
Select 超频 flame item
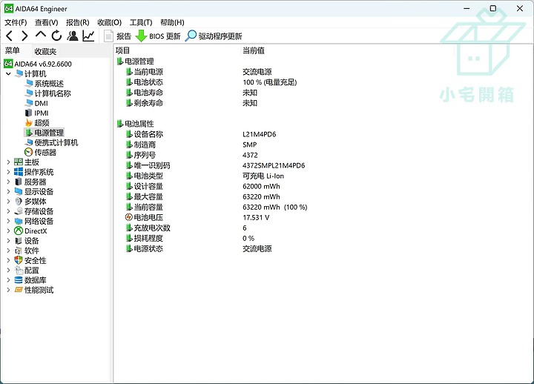click(x=37, y=123)
